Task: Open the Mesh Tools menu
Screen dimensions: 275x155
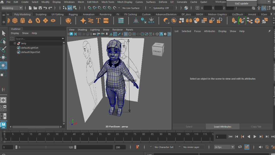Action: (108, 2)
